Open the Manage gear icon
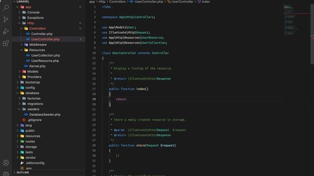This screenshot has width=314, height=176. pos(6,174)
